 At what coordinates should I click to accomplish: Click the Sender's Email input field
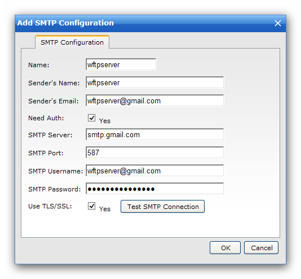pos(154,101)
